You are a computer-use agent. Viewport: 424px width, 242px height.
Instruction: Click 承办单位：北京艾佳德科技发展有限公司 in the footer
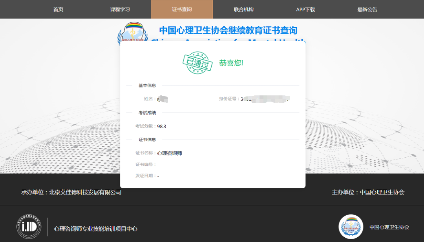(x=71, y=192)
